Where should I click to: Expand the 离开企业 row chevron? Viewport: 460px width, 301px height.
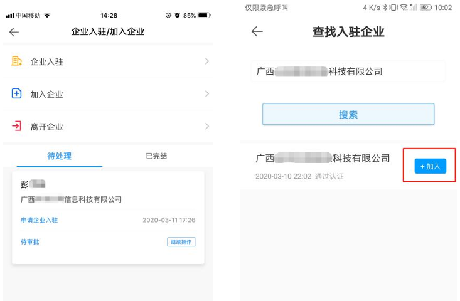[x=206, y=127]
